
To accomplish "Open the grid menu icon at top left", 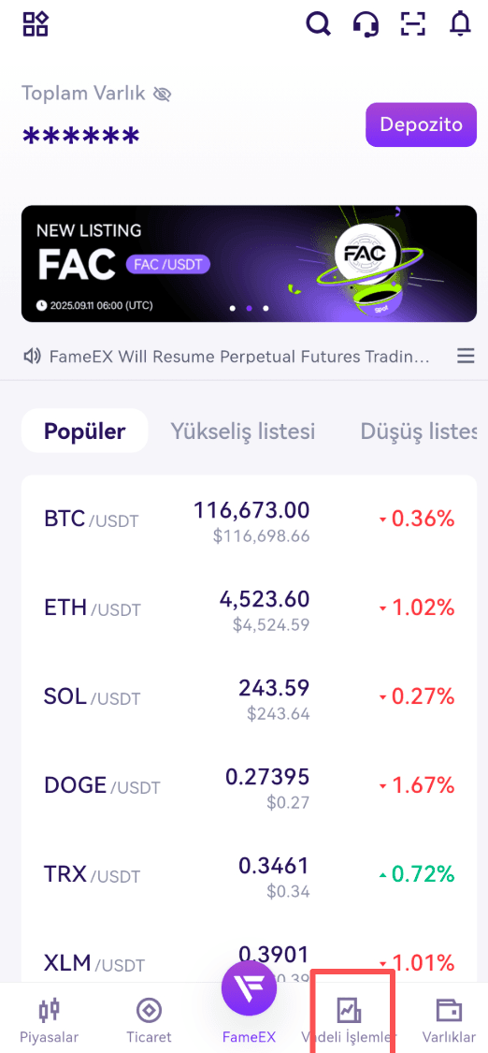I will (x=36, y=24).
